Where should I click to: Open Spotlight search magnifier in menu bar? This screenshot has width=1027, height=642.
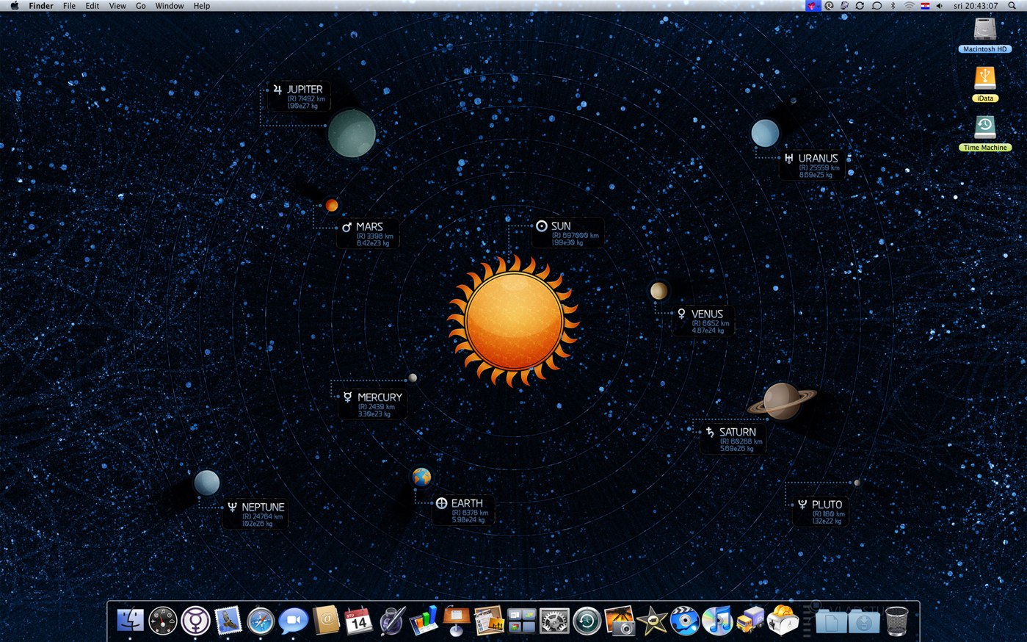pos(1012,6)
